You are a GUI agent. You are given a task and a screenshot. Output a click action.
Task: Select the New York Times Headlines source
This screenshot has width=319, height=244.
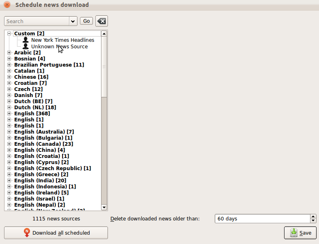point(63,40)
